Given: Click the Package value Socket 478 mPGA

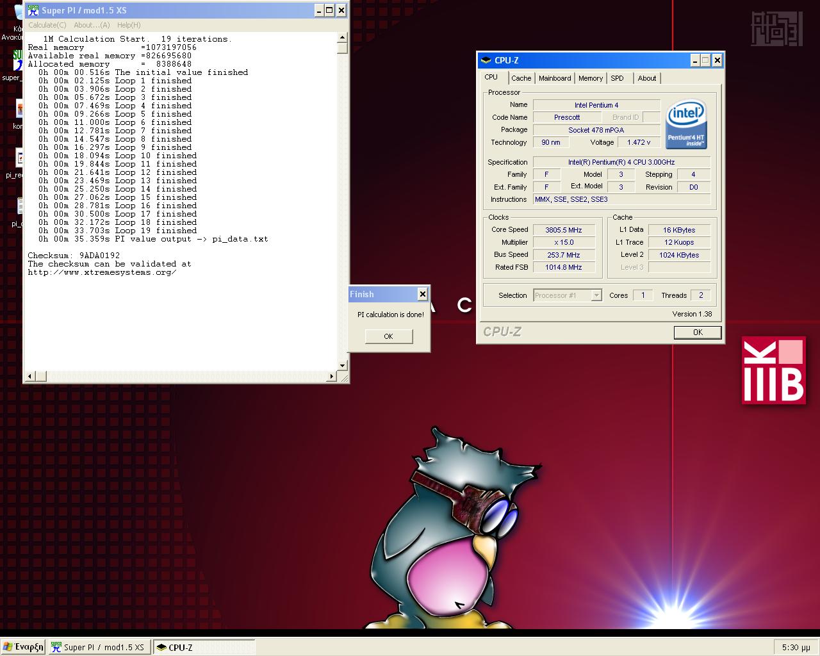Looking at the screenshot, I should (596, 130).
